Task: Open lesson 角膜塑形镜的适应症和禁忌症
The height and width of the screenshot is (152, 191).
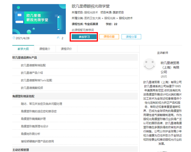Action: (39, 111)
